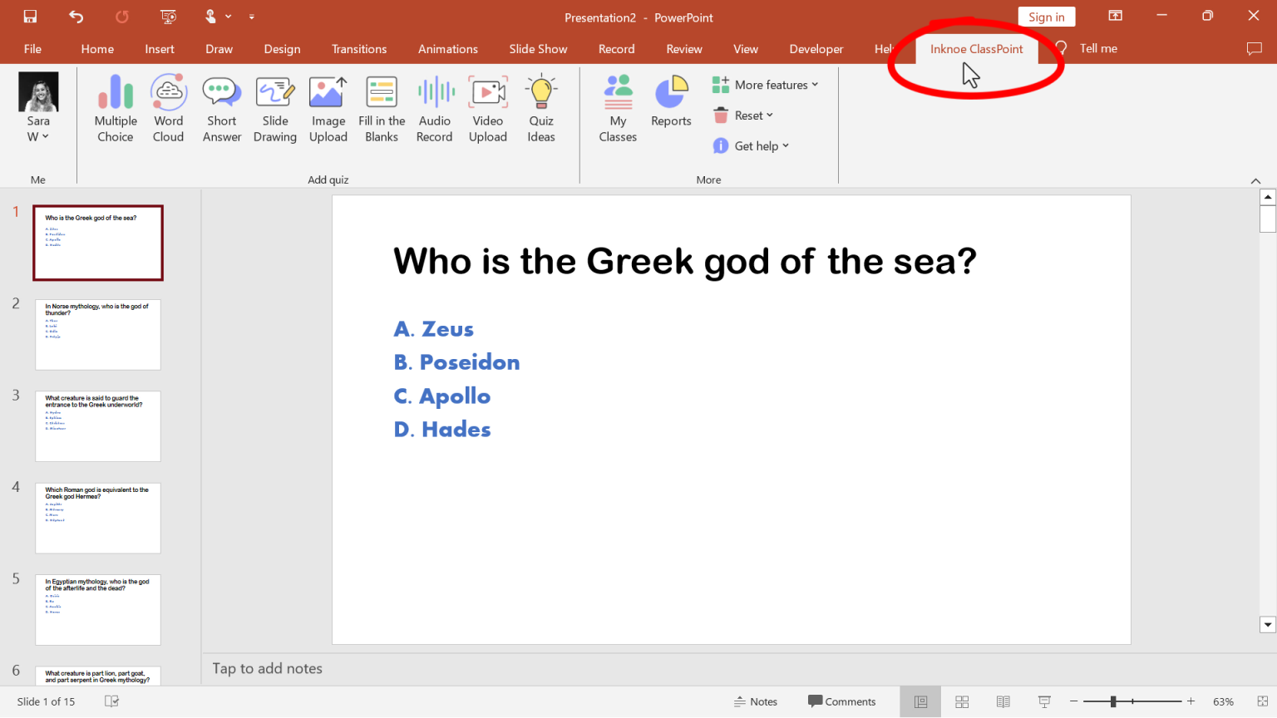The image size is (1277, 718).
Task: Start a Slide Drawing activity
Action: pyautogui.click(x=274, y=108)
